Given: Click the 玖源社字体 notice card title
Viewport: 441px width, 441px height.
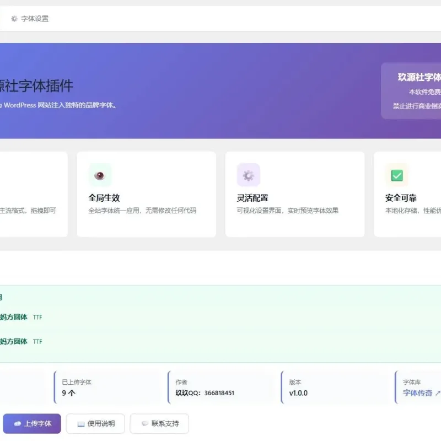Looking at the screenshot, I should pyautogui.click(x=419, y=77).
